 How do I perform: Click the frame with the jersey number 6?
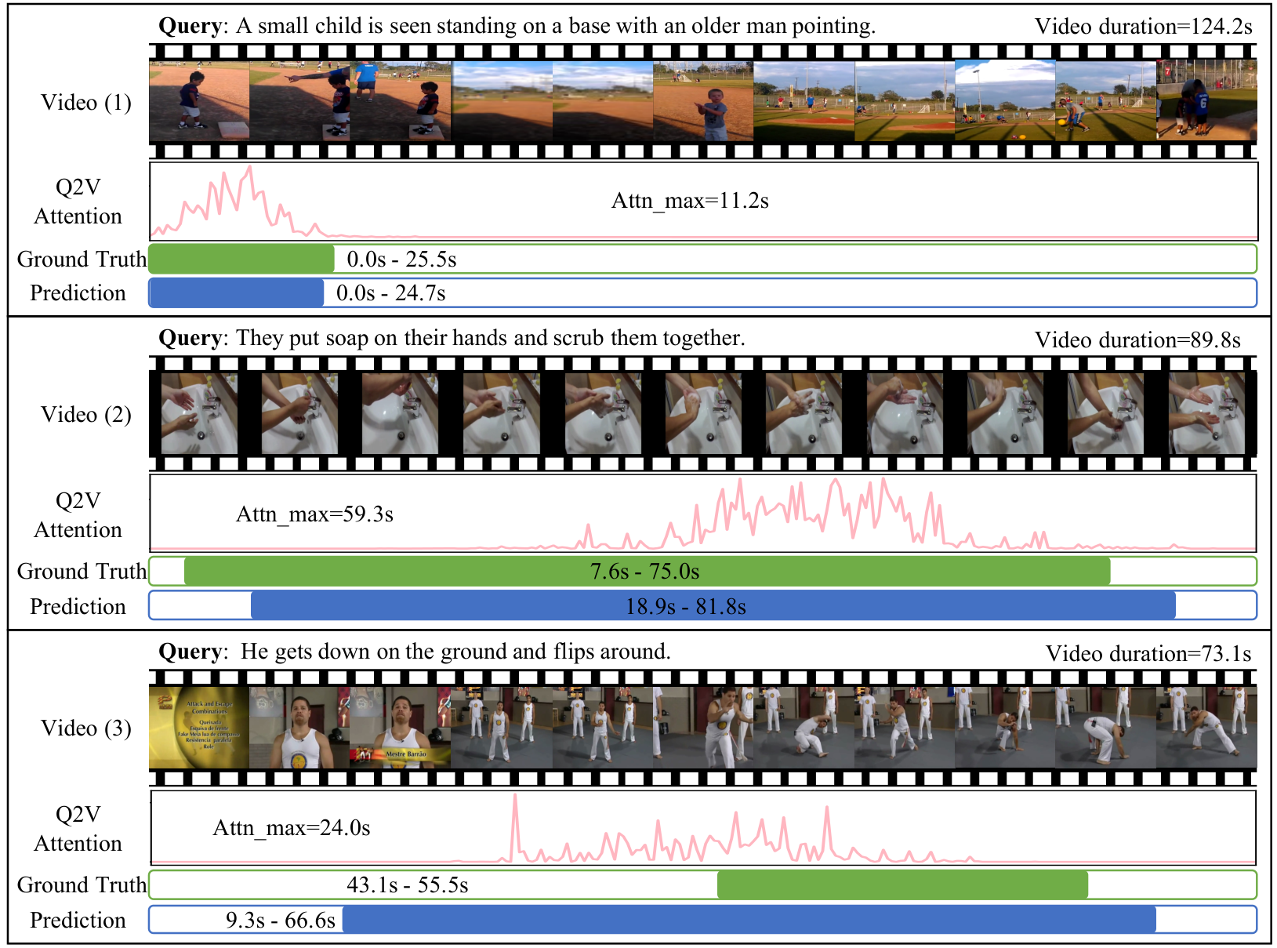[x=1206, y=101]
